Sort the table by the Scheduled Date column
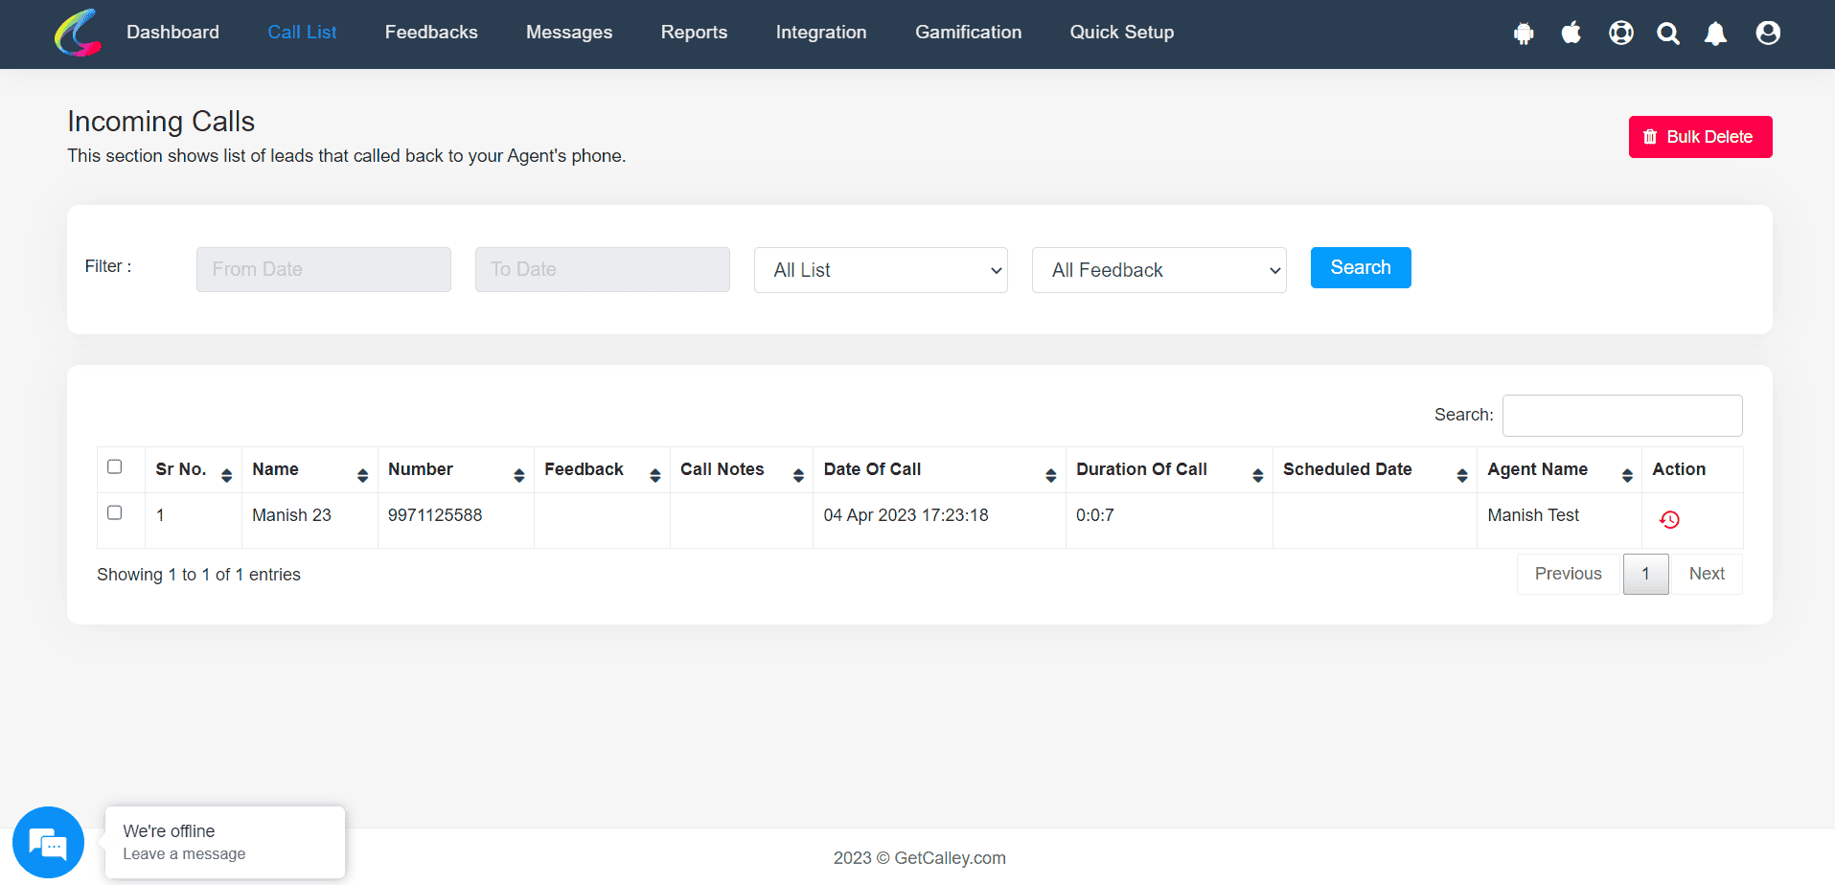Screen dimensions: 1835x885 [1374, 469]
